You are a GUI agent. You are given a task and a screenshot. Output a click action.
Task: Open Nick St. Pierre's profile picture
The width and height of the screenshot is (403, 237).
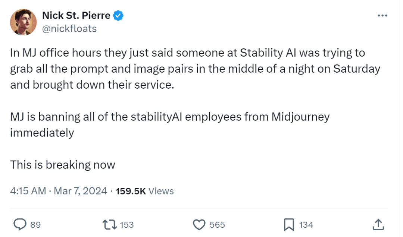click(23, 22)
